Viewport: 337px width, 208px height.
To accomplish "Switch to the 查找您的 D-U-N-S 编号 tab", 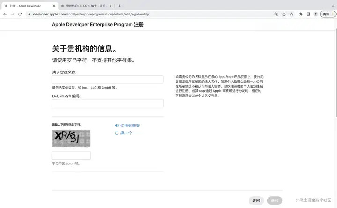I will coord(86,6).
